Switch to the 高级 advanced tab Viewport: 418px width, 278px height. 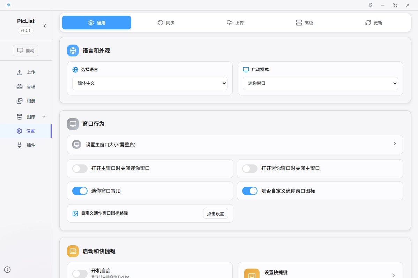tap(304, 23)
